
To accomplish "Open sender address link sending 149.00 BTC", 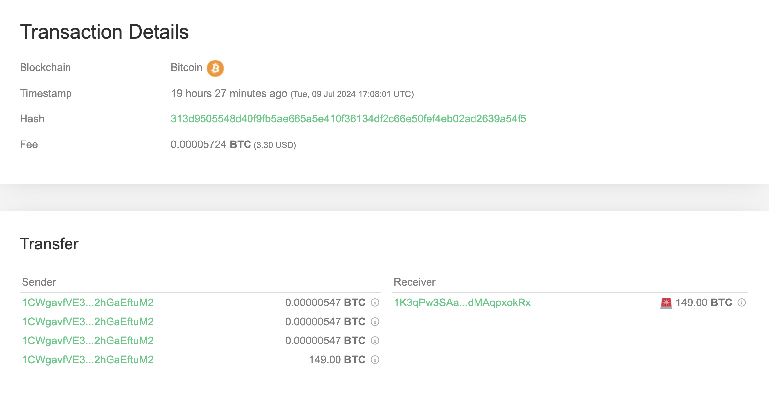I will pyautogui.click(x=88, y=360).
